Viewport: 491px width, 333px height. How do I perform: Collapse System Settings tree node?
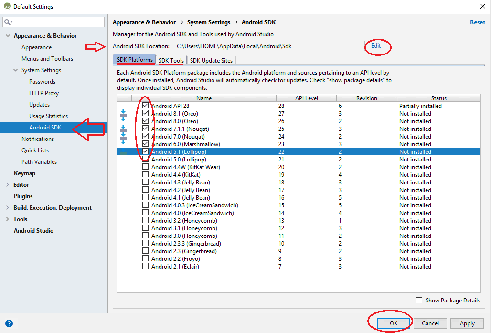(15, 70)
